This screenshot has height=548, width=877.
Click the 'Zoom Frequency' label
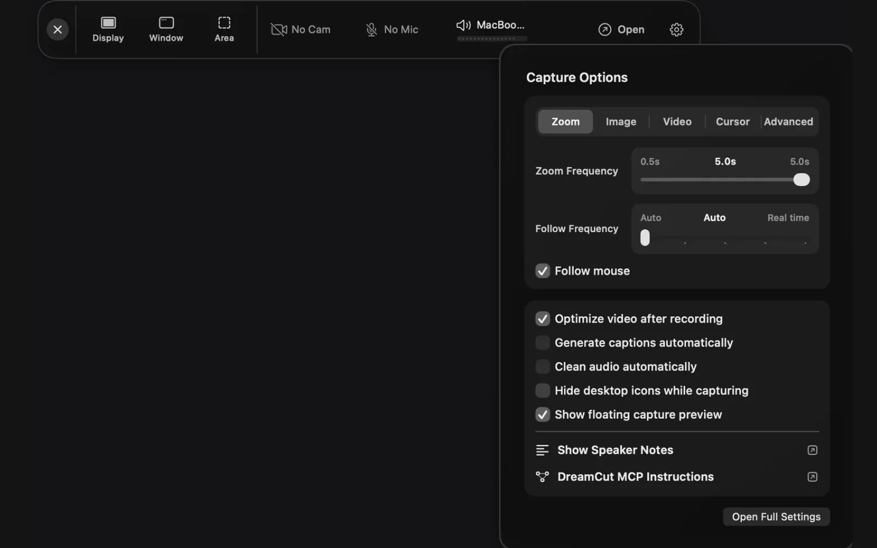[x=577, y=171]
